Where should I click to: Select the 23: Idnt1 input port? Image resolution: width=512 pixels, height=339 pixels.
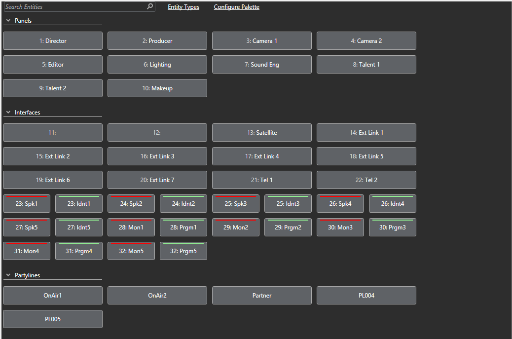point(79,204)
